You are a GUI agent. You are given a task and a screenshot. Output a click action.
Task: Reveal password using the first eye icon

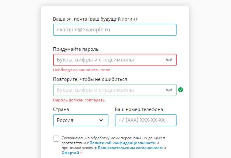pyautogui.click(x=169, y=60)
